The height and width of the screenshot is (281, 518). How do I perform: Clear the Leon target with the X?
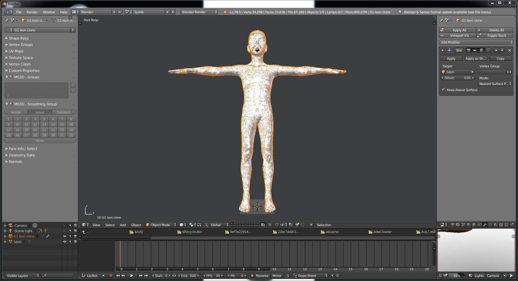472,72
